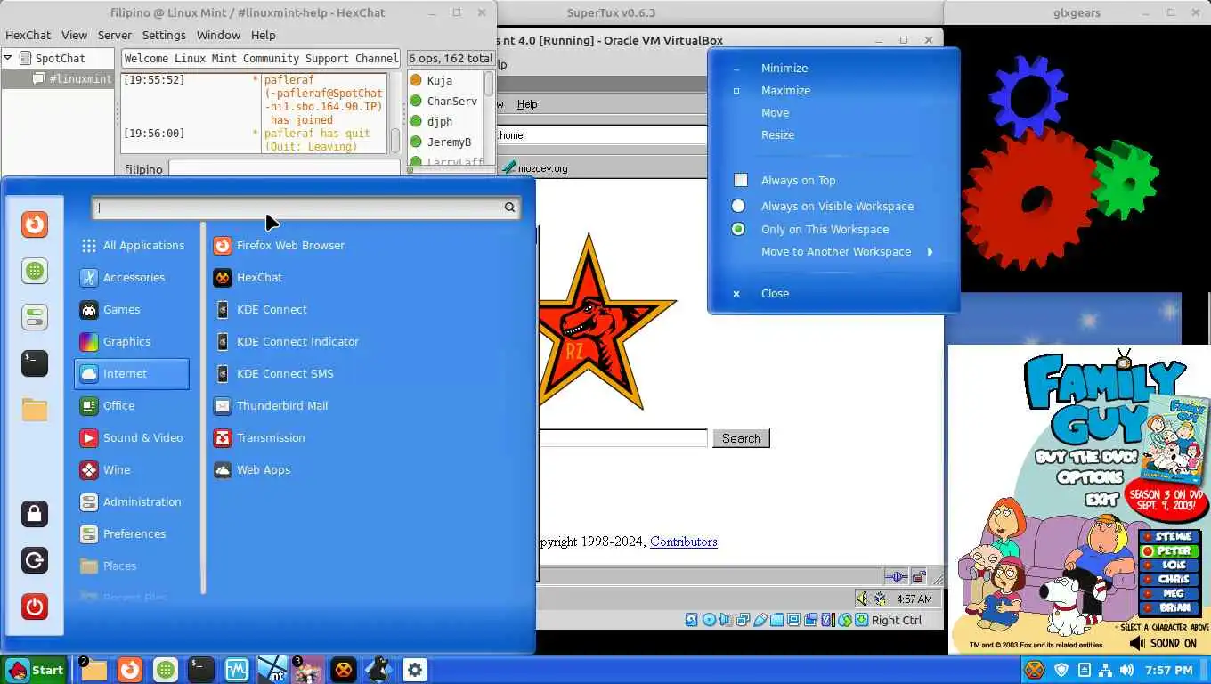Select the Graphics category
Viewport: 1211px width, 684px height.
pyautogui.click(x=132, y=342)
